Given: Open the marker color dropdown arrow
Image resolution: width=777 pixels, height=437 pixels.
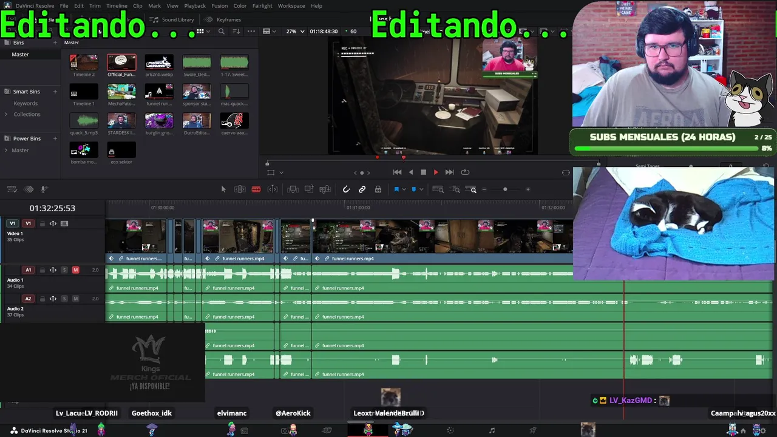Looking at the screenshot, I should click(x=421, y=190).
